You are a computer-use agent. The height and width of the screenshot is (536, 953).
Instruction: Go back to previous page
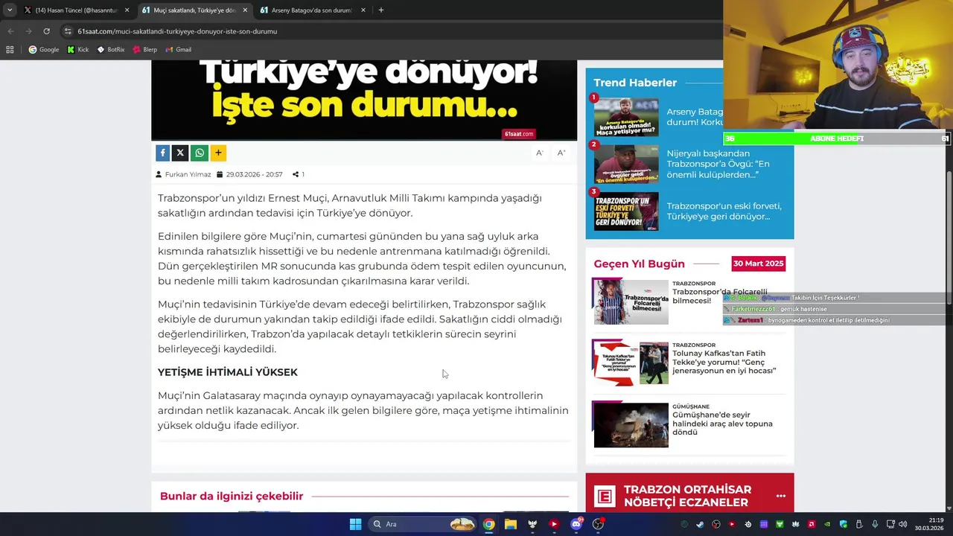coord(10,31)
